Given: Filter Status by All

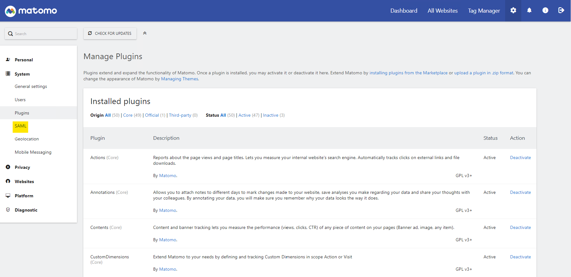Looking at the screenshot, I should tap(223, 115).
